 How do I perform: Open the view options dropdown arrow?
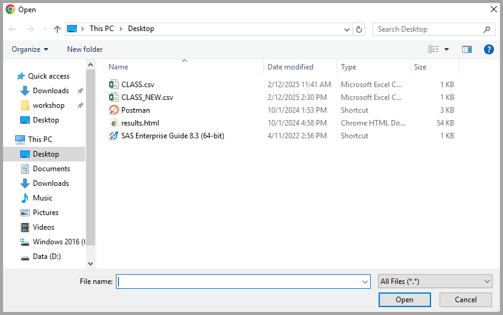click(x=446, y=49)
